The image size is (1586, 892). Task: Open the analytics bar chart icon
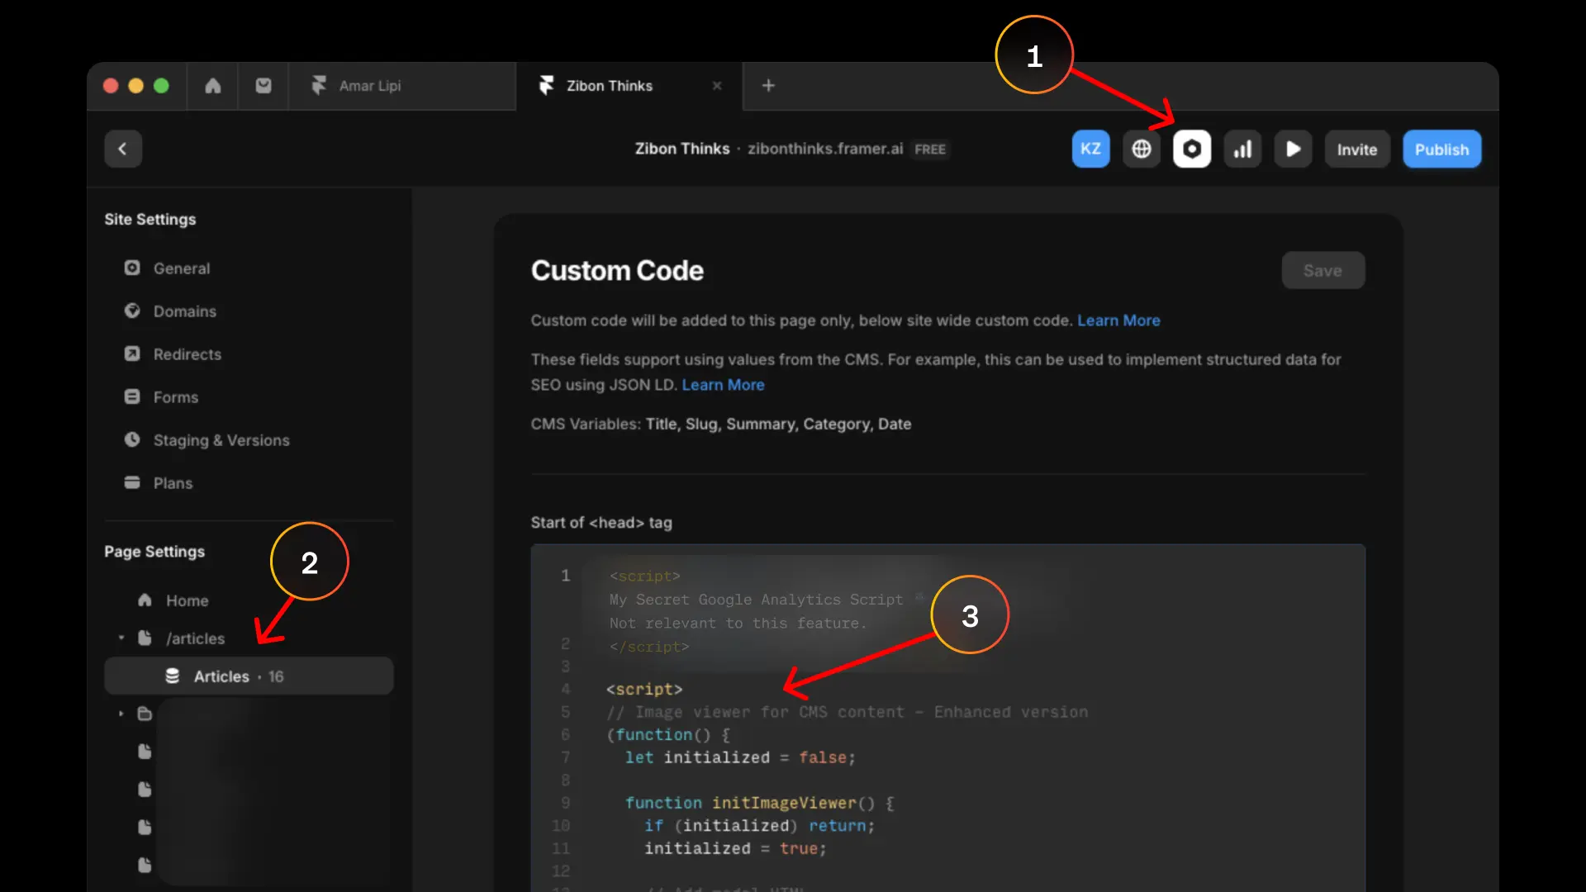pos(1242,149)
